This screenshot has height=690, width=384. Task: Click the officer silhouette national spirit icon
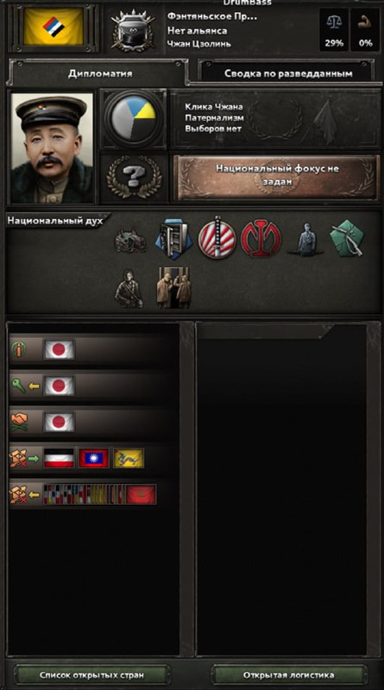pos(305,239)
